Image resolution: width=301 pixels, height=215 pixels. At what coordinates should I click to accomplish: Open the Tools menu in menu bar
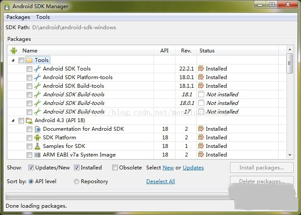43,17
